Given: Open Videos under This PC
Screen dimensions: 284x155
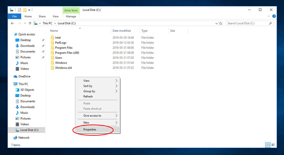Looking at the screenshot, I should 25,124.
